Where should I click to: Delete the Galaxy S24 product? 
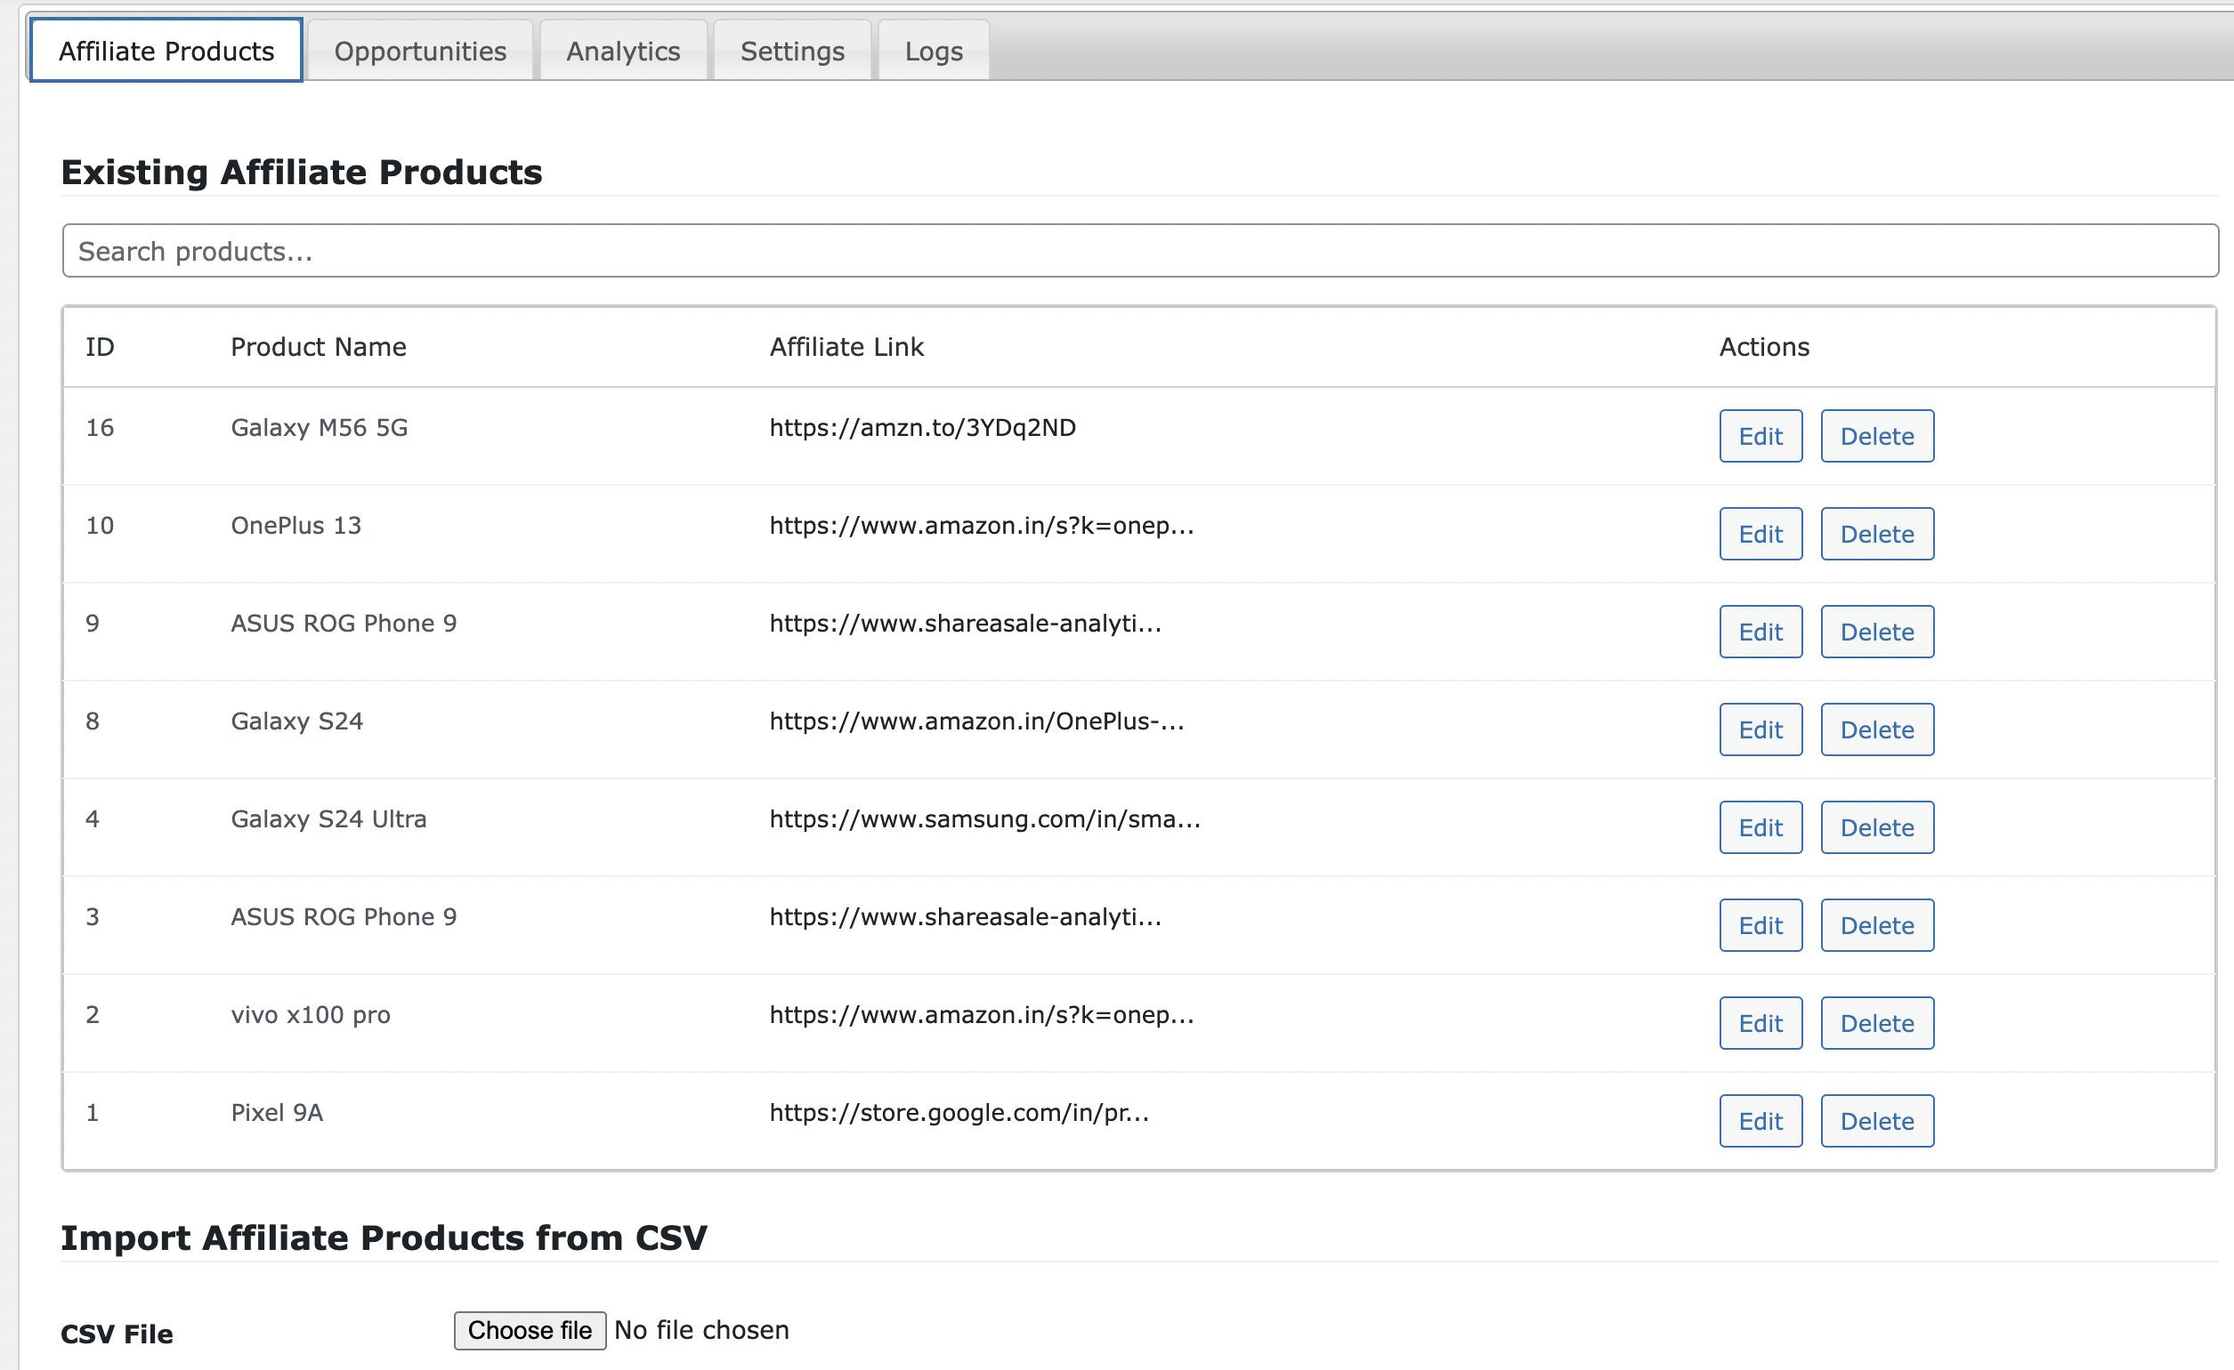point(1877,729)
